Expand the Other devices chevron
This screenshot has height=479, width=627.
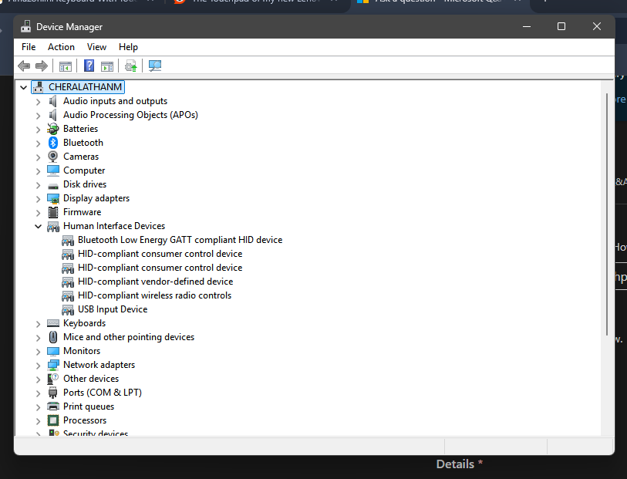[x=38, y=379]
